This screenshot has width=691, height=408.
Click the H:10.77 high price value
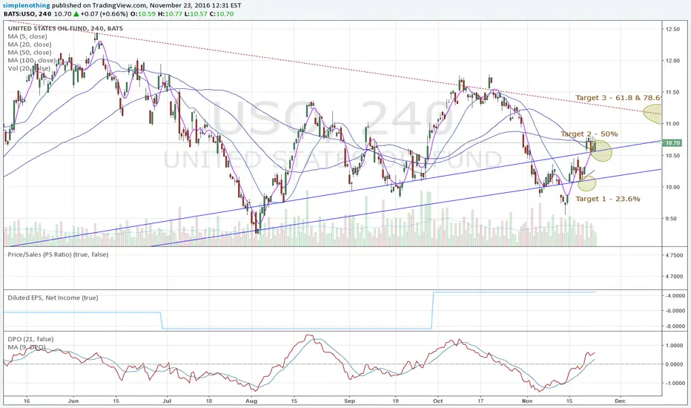(x=170, y=14)
